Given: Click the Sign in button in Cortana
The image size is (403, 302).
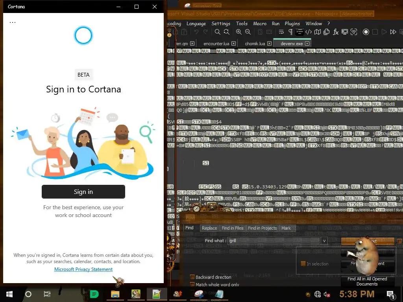Looking at the screenshot, I should [83, 192].
